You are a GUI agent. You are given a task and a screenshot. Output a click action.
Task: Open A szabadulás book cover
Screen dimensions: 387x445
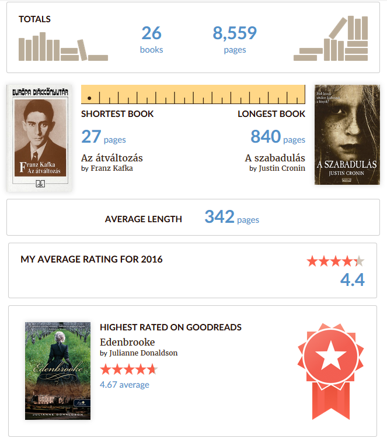347,134
